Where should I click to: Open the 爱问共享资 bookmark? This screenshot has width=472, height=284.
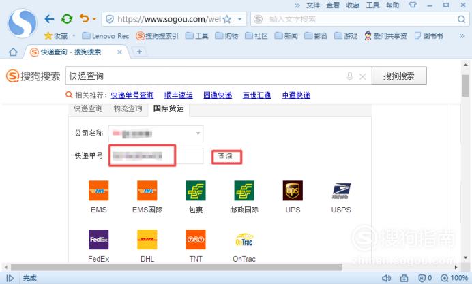385,36
